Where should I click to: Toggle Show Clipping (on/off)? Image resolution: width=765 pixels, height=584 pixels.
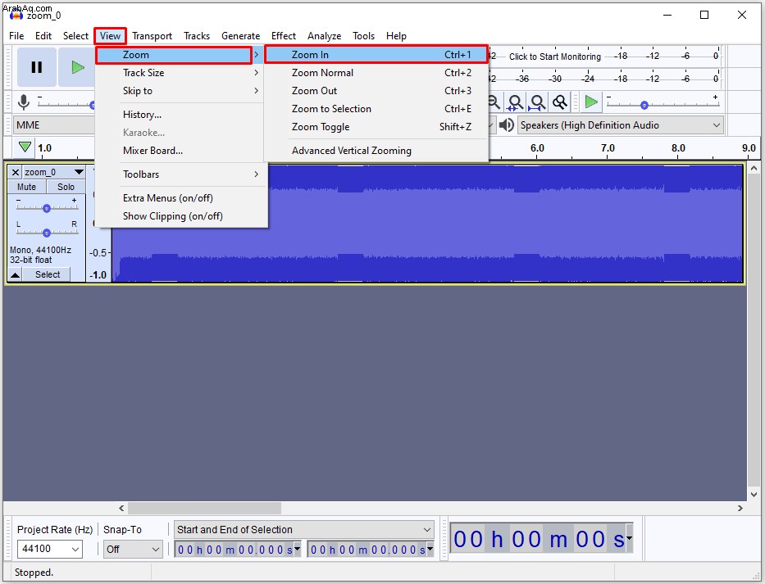pyautogui.click(x=173, y=216)
